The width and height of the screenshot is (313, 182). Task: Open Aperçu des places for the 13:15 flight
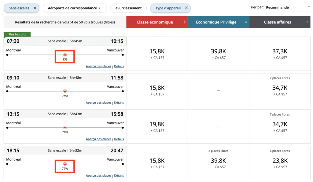tap(98, 139)
